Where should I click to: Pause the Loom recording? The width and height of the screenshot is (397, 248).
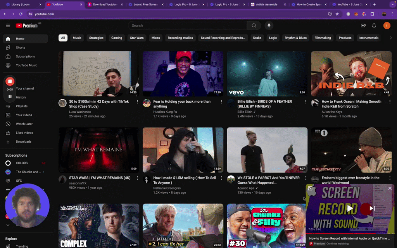10,96
